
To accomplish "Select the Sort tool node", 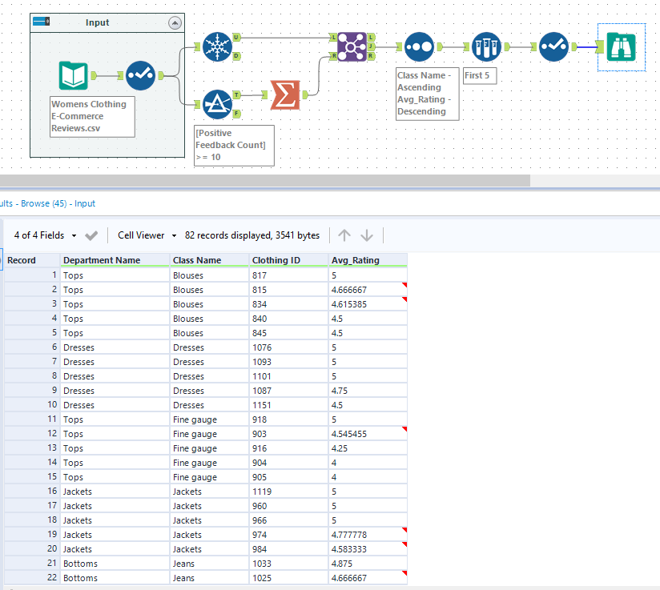I will click(419, 47).
